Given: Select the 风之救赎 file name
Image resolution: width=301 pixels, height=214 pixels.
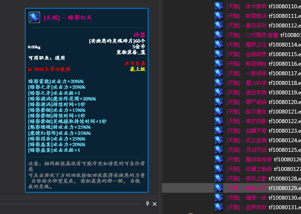Looking at the screenshot, I should click(285, 140).
